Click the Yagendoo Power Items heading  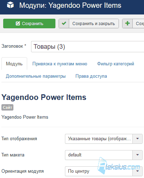point(44,97)
